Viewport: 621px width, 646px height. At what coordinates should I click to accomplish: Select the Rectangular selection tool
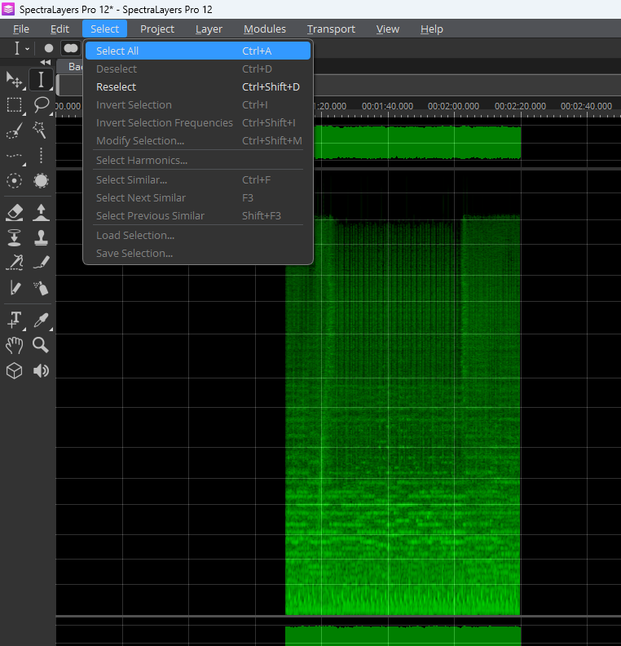14,105
